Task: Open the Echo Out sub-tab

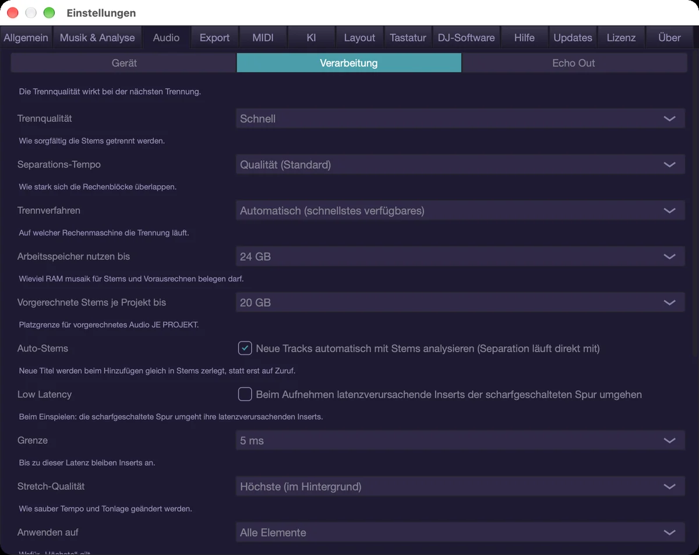Action: pyautogui.click(x=574, y=63)
